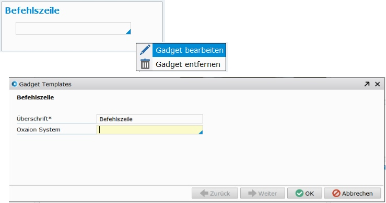Focus the yellow Oxaion System input field
The width and height of the screenshot is (386, 203).
click(150, 130)
